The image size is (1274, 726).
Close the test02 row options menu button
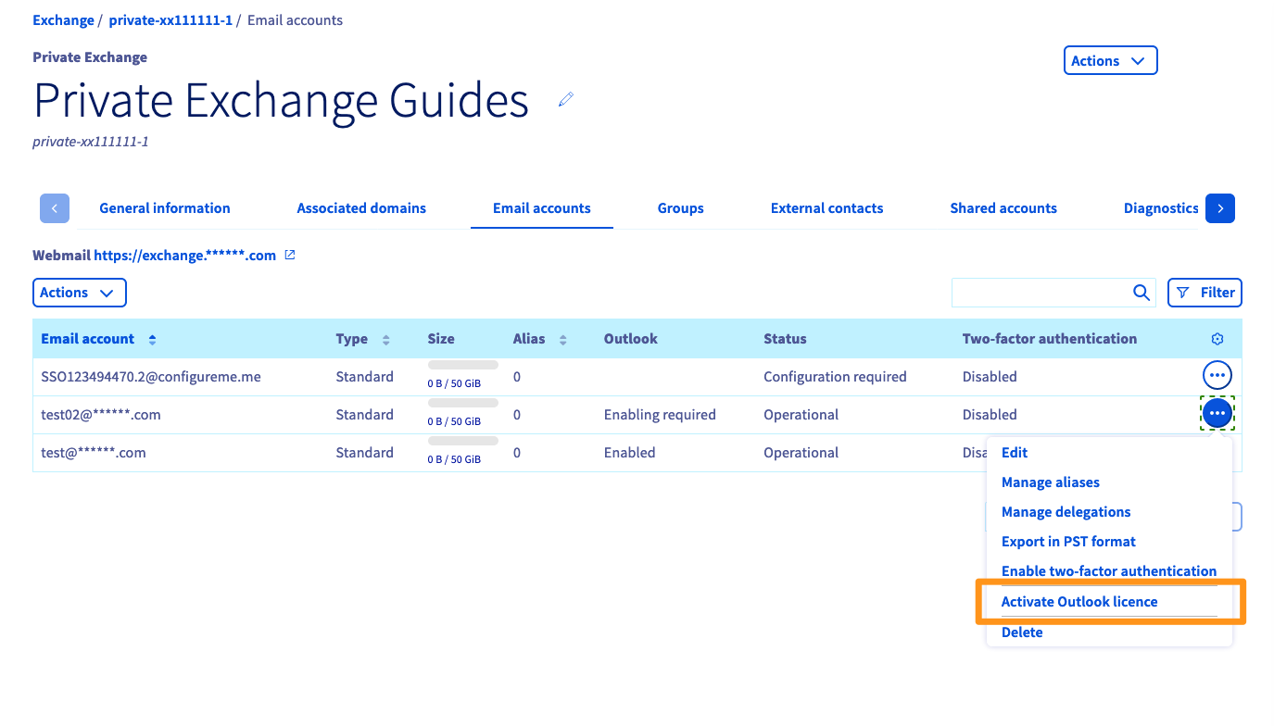[1217, 413]
